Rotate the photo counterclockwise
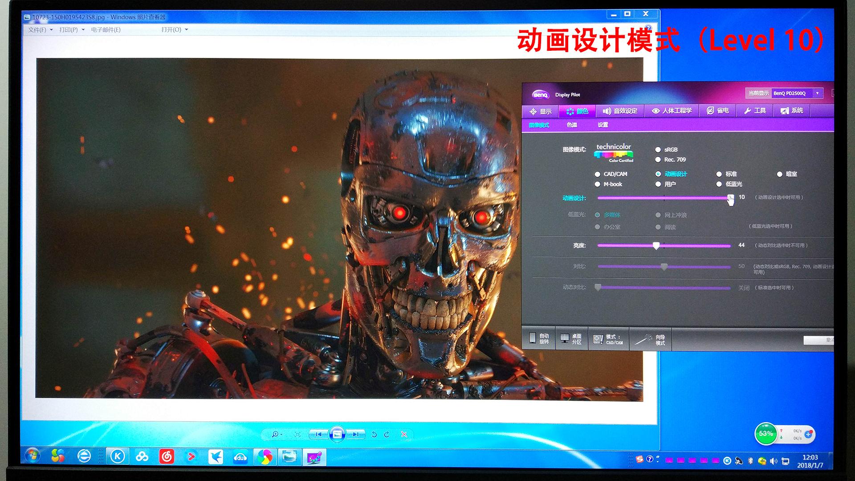Image resolution: width=855 pixels, height=481 pixels. coord(374,434)
